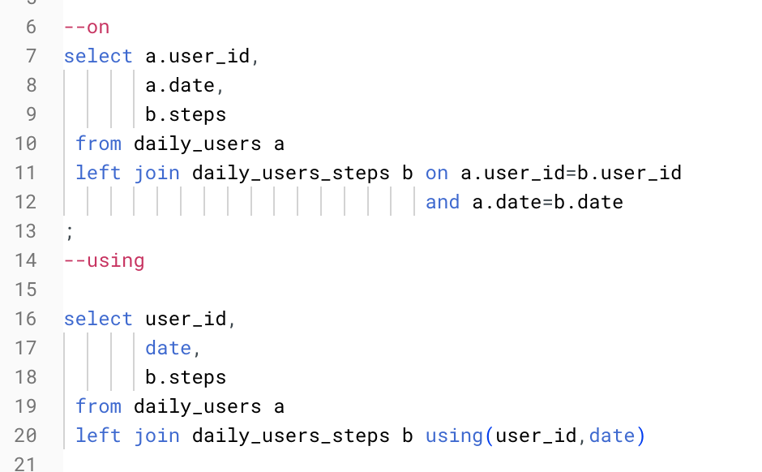Click the semicolon on line 13
762x472 pixels.
(x=70, y=233)
